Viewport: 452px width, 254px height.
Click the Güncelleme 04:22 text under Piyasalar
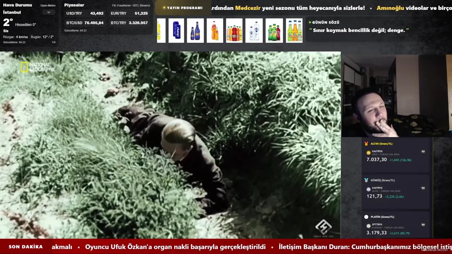(75, 31)
